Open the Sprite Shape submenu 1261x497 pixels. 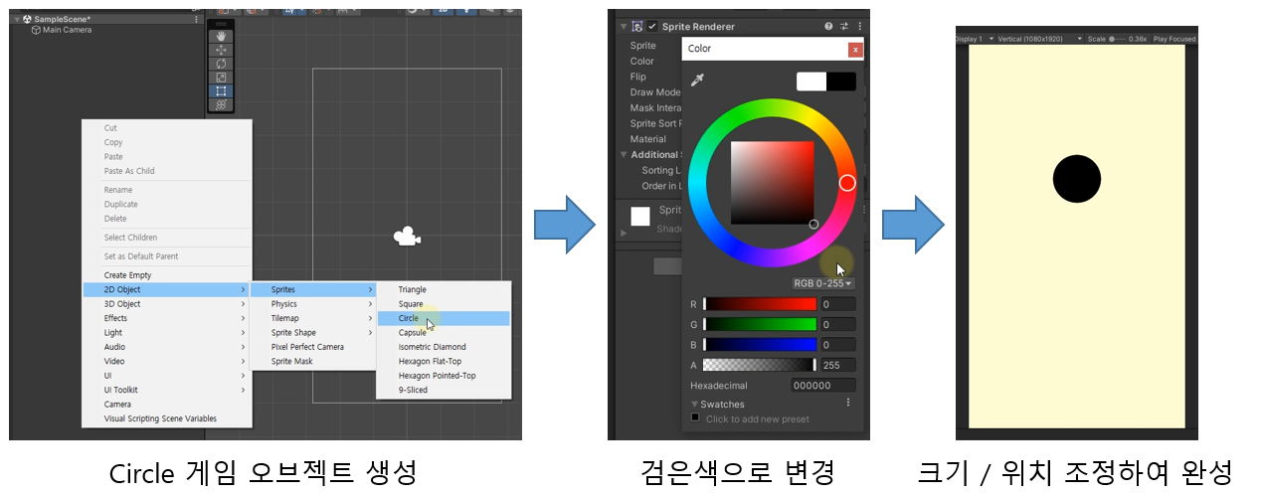[312, 333]
